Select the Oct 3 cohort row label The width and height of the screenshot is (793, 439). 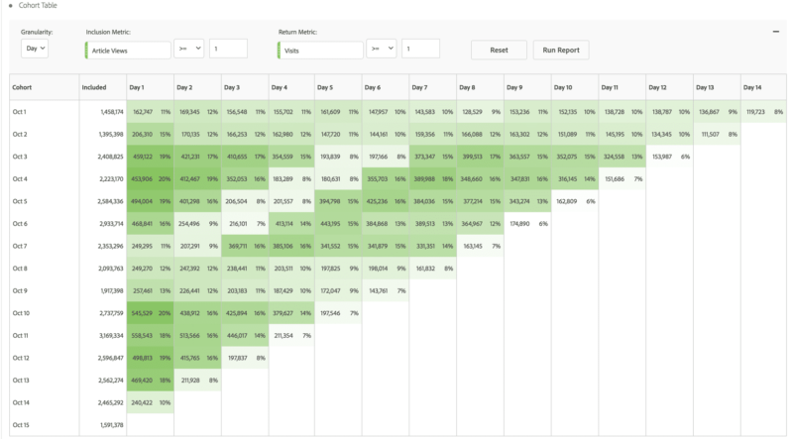point(20,157)
